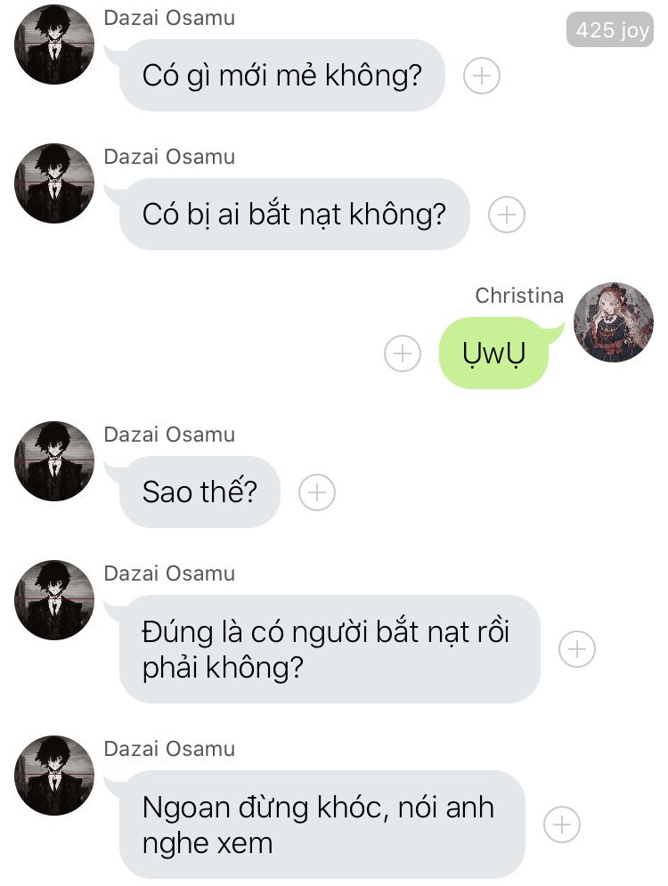
Task: Tap plus icon beside "Có gì mới mẻ không?"
Action: [482, 76]
